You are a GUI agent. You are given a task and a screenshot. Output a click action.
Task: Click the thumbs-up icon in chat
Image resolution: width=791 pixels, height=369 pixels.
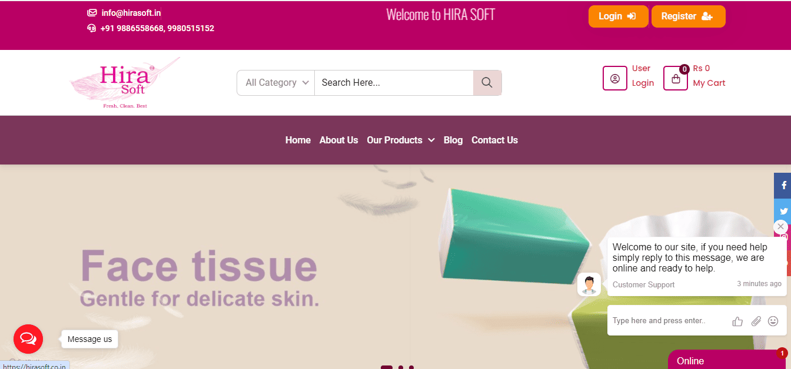[737, 321]
